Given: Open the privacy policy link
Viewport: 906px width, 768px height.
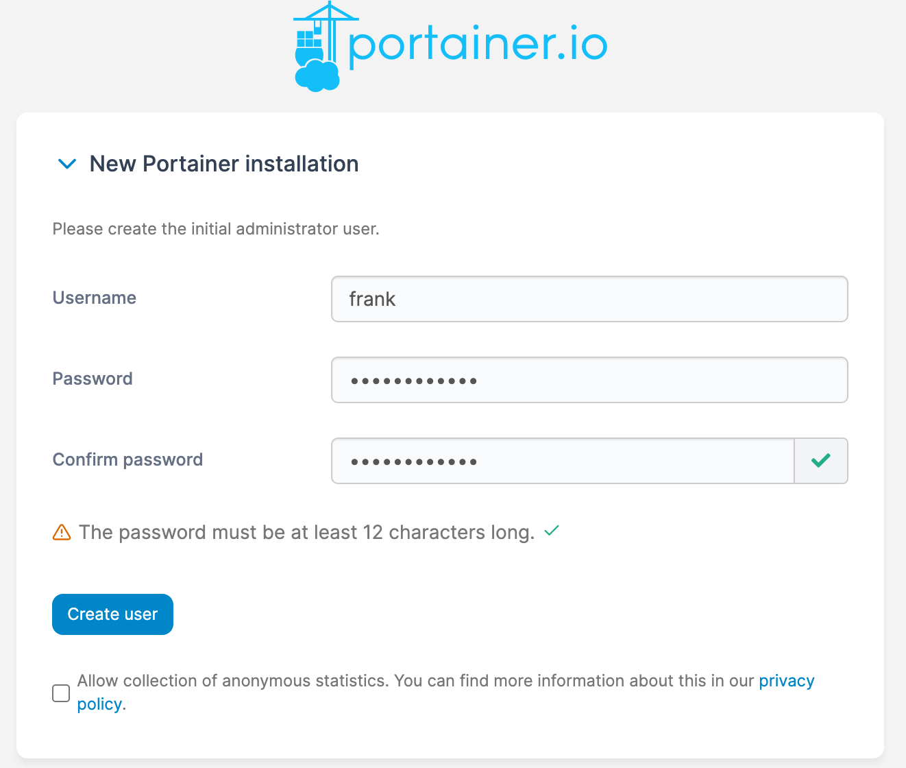Looking at the screenshot, I should (x=786, y=681).
